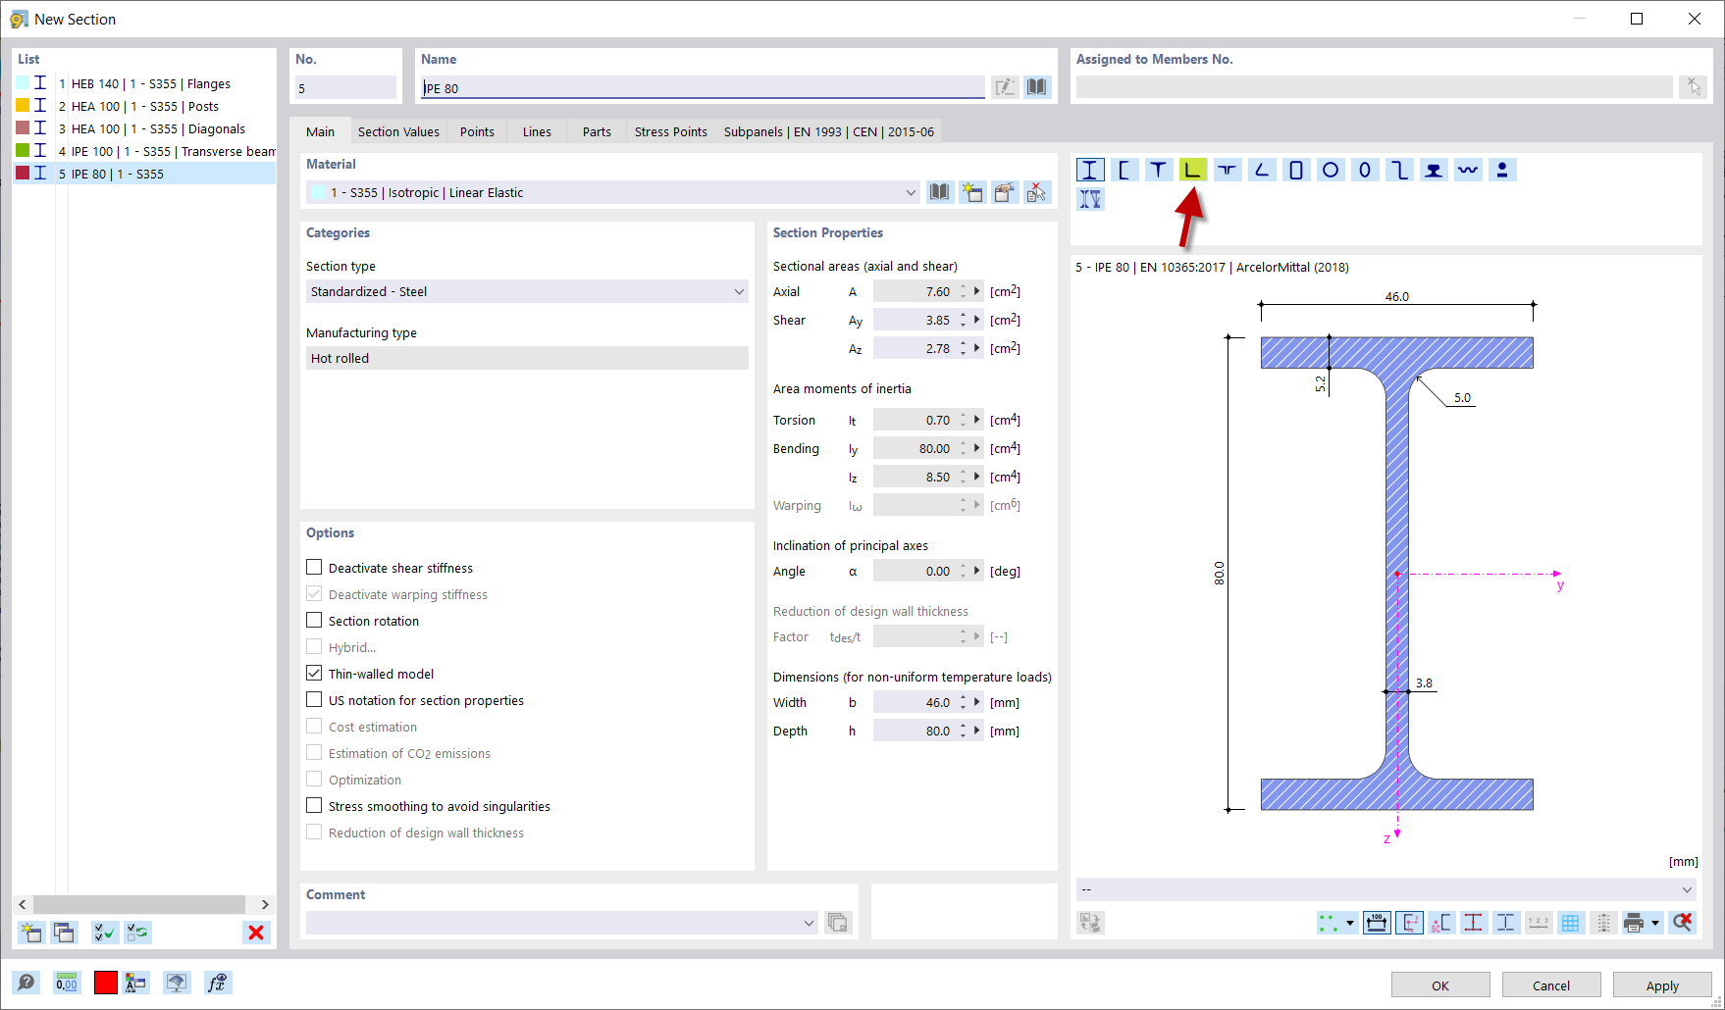Screen dimensions: 1725x1010
Task: Select the circular hollow section icon
Action: (x=1331, y=169)
